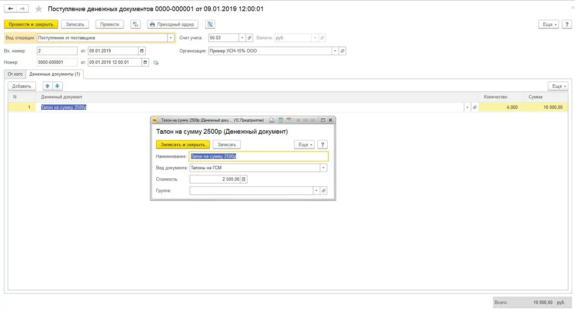Screen dimensions: 575x311
Task: Click the green icon next to document date
Action: pos(156,62)
